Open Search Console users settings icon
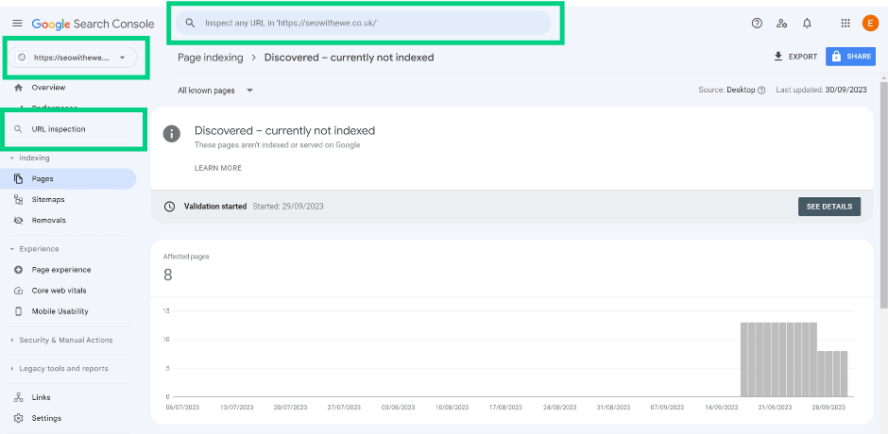 pos(782,24)
